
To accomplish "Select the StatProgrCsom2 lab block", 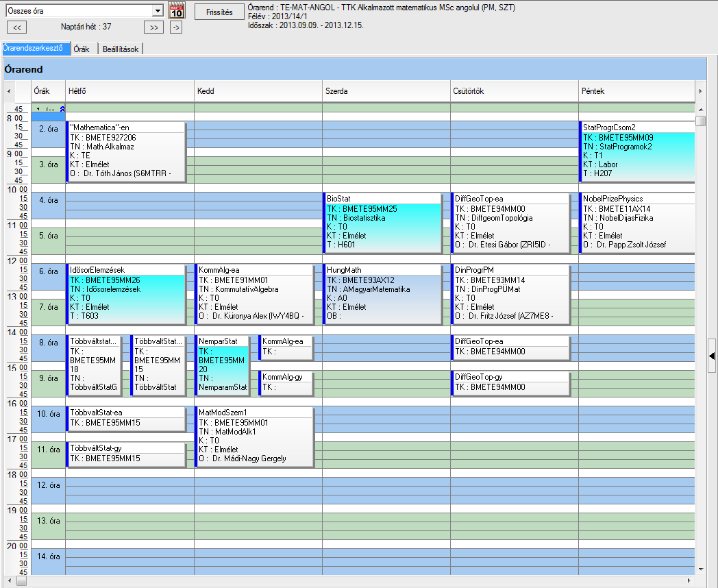I will (x=637, y=151).
